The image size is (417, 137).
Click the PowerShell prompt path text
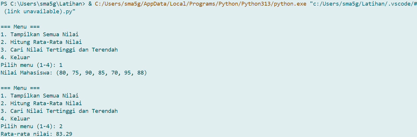[x=43, y=4]
